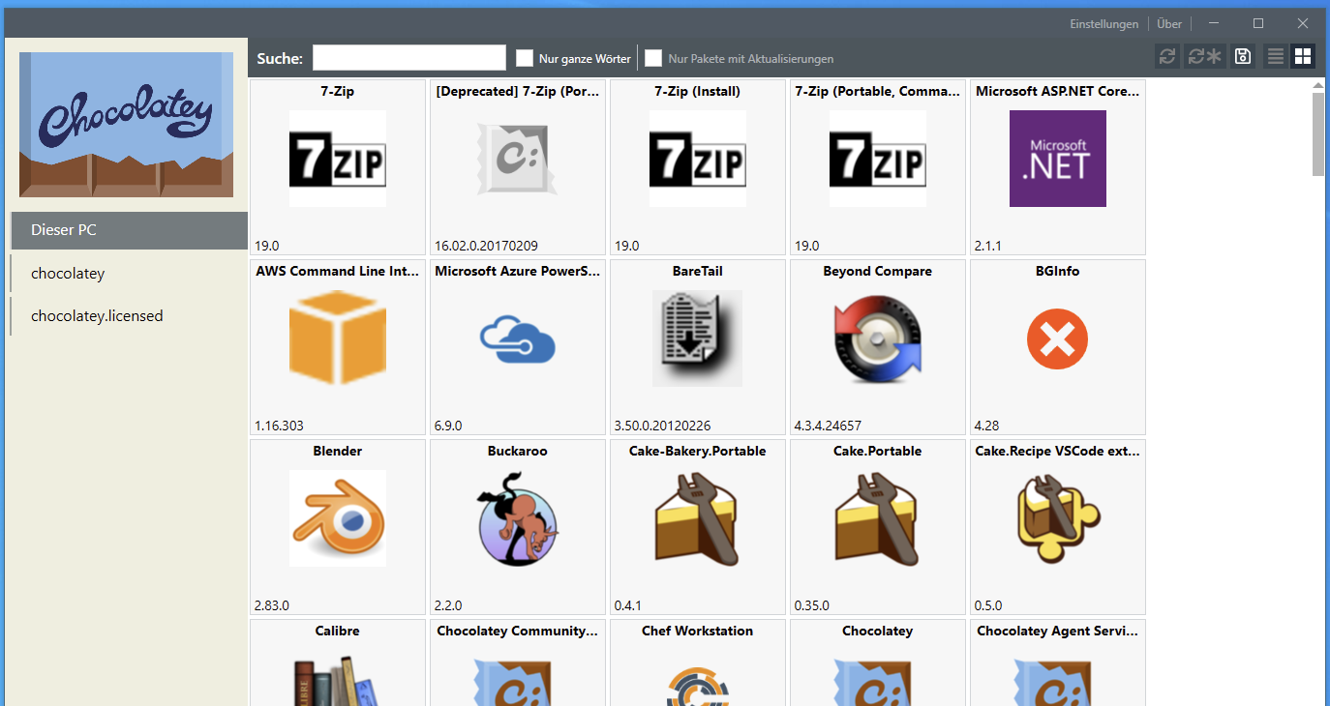This screenshot has height=706, width=1330.
Task: Click version 0.5.0 of Cake.Recipe
Action: (x=988, y=605)
